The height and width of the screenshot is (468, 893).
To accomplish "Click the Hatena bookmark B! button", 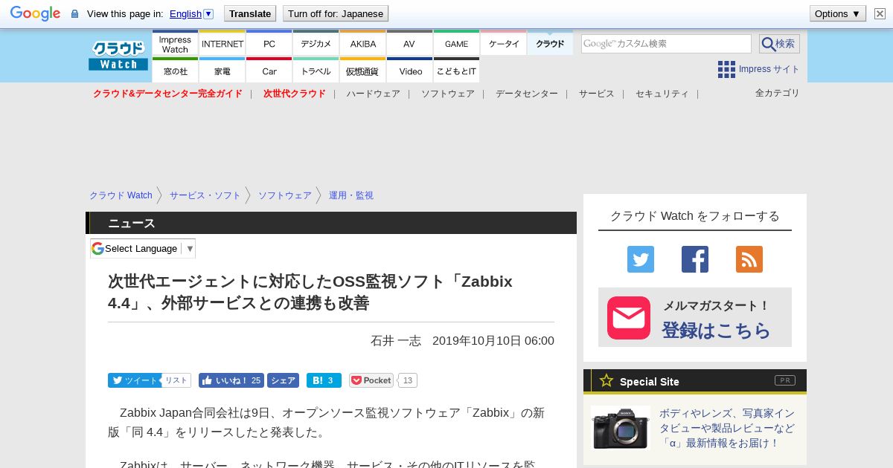I will [324, 380].
